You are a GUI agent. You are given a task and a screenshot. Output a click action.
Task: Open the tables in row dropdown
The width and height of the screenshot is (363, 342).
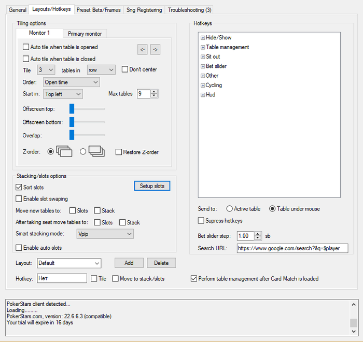tap(101, 69)
